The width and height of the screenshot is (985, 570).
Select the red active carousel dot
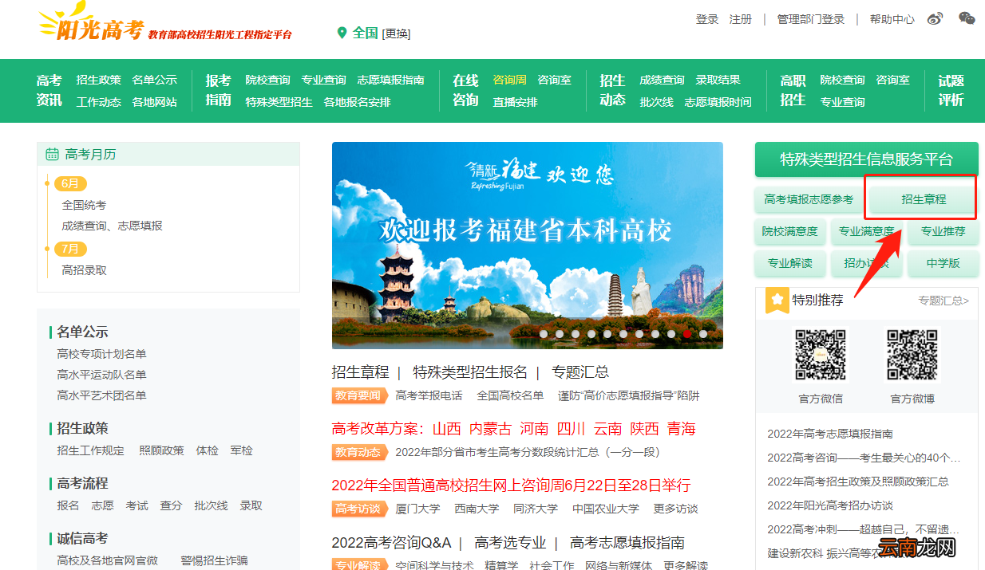687,334
